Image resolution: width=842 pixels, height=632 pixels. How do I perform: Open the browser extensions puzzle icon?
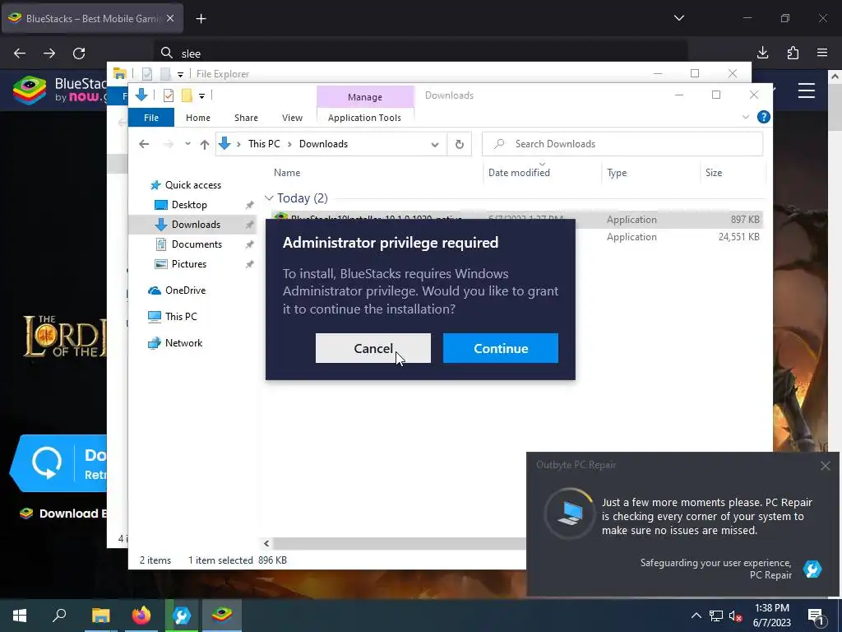[x=793, y=53]
